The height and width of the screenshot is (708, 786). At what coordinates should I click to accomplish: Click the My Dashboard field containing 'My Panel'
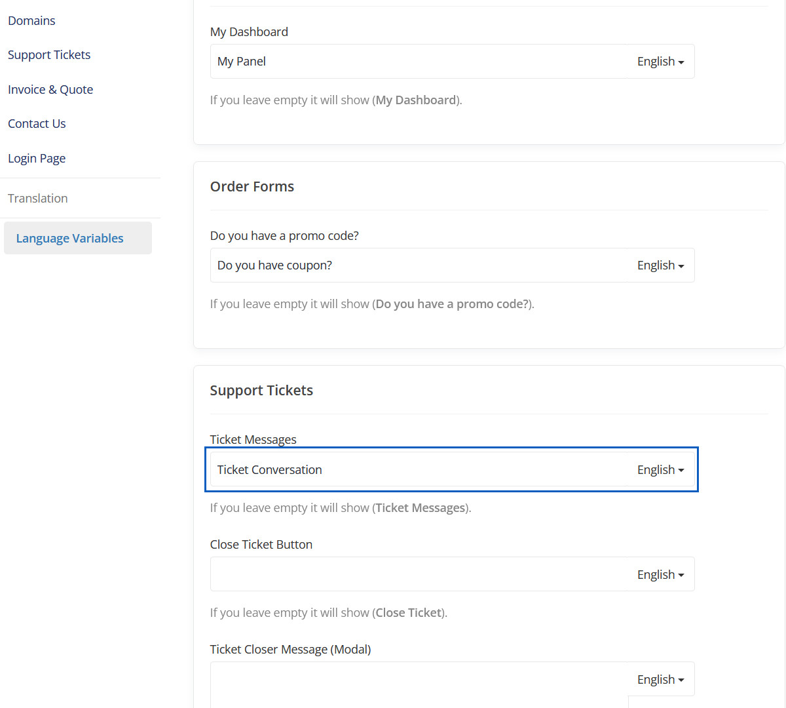419,62
